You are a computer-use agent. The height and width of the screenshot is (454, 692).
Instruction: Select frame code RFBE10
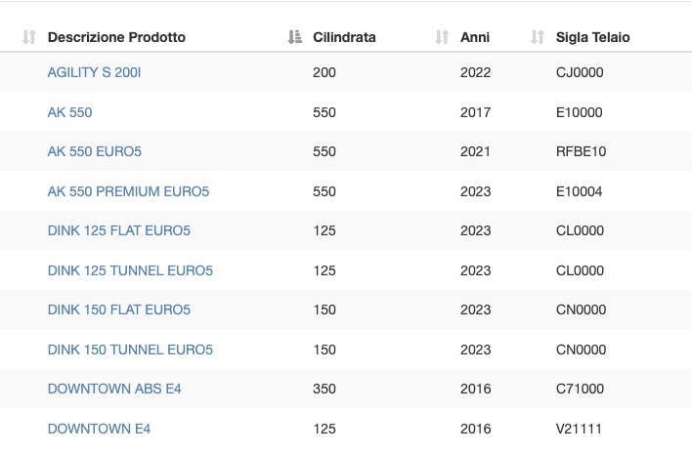point(581,151)
